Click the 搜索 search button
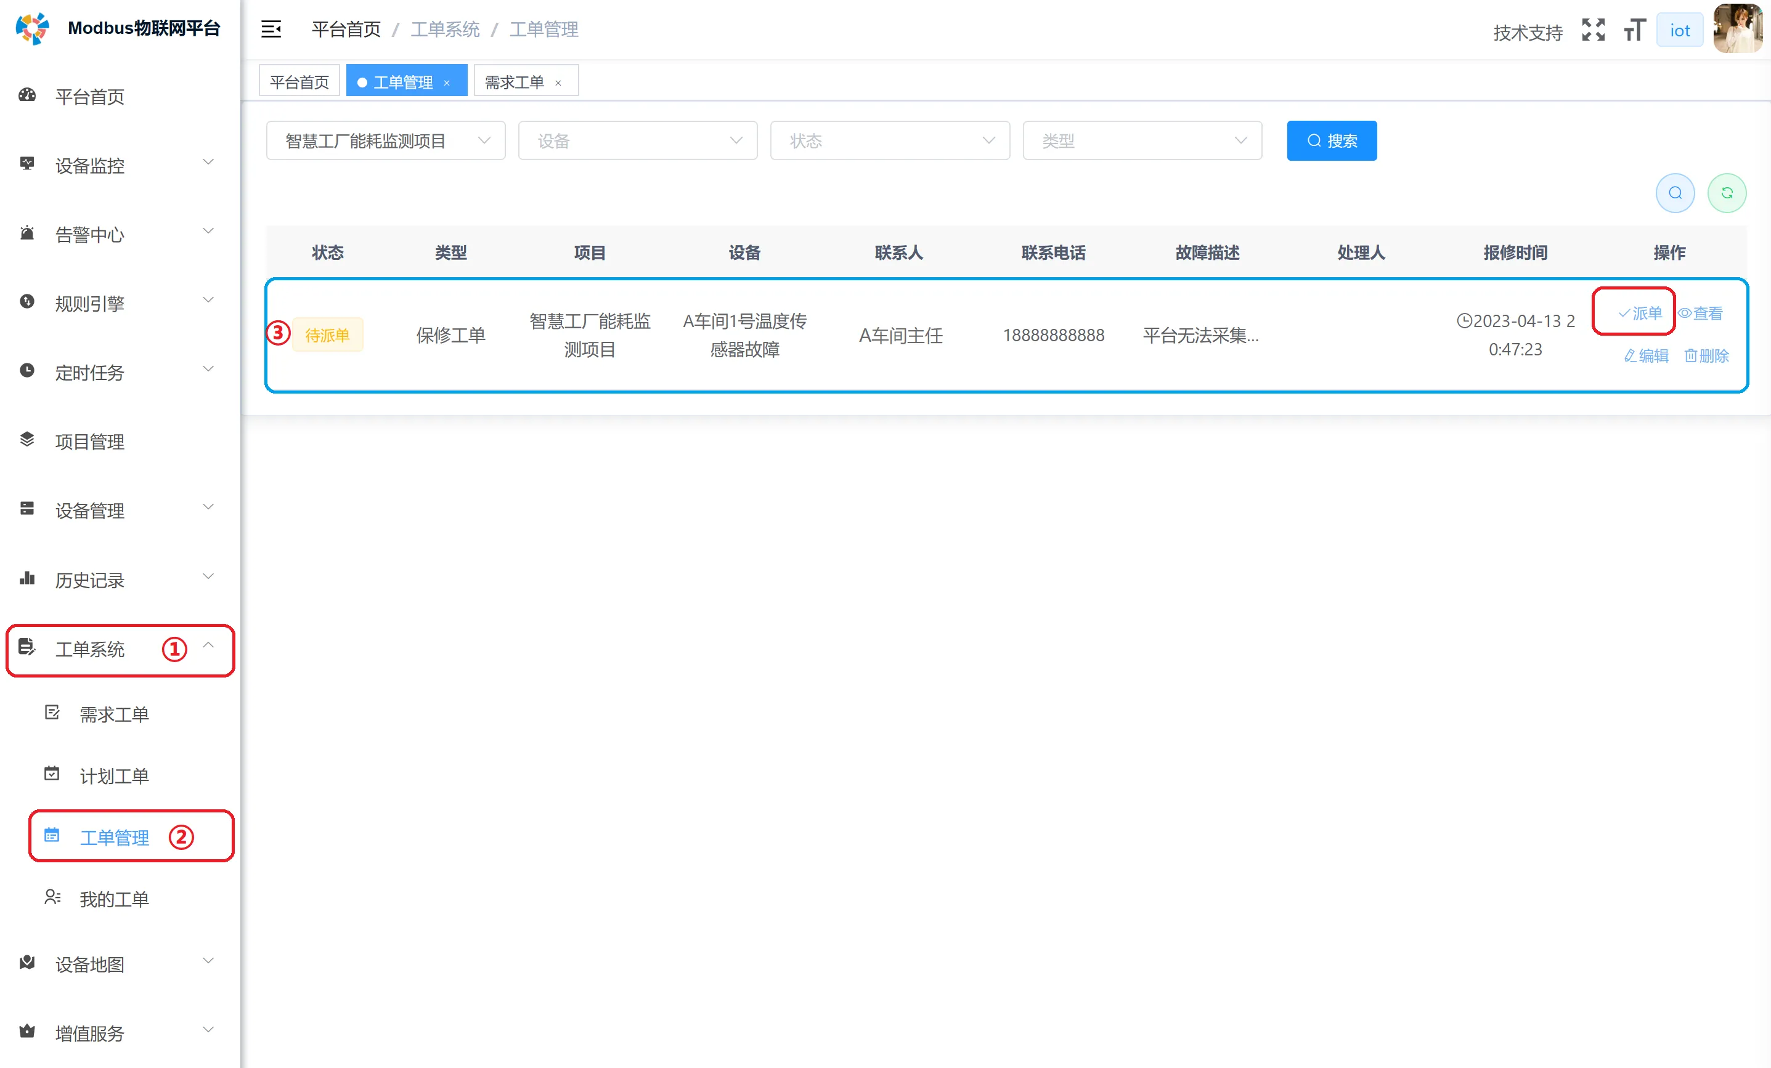The height and width of the screenshot is (1068, 1771). pos(1331,140)
